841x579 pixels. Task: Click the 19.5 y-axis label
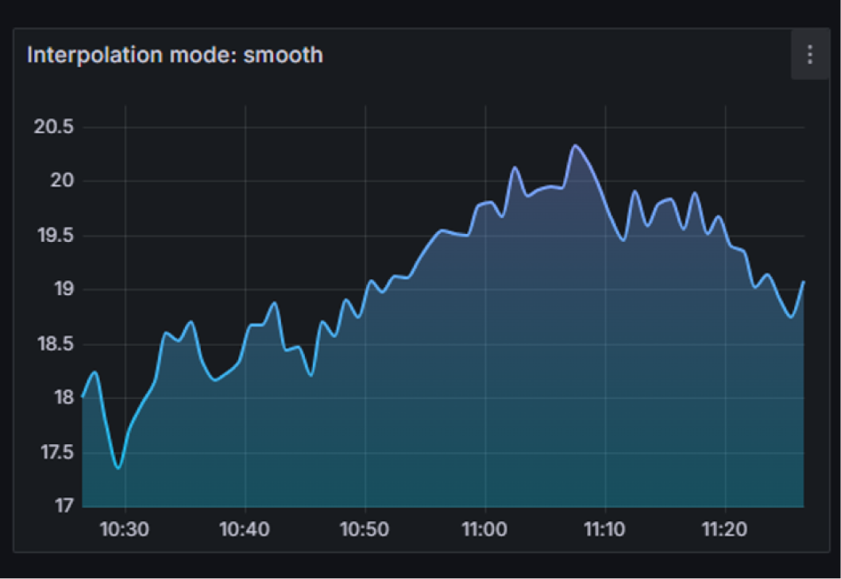pos(53,236)
